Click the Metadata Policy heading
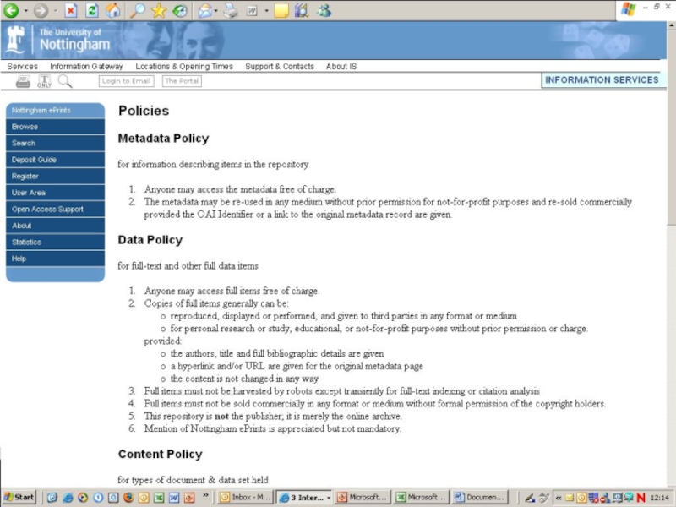The height and width of the screenshot is (507, 676). tap(163, 139)
